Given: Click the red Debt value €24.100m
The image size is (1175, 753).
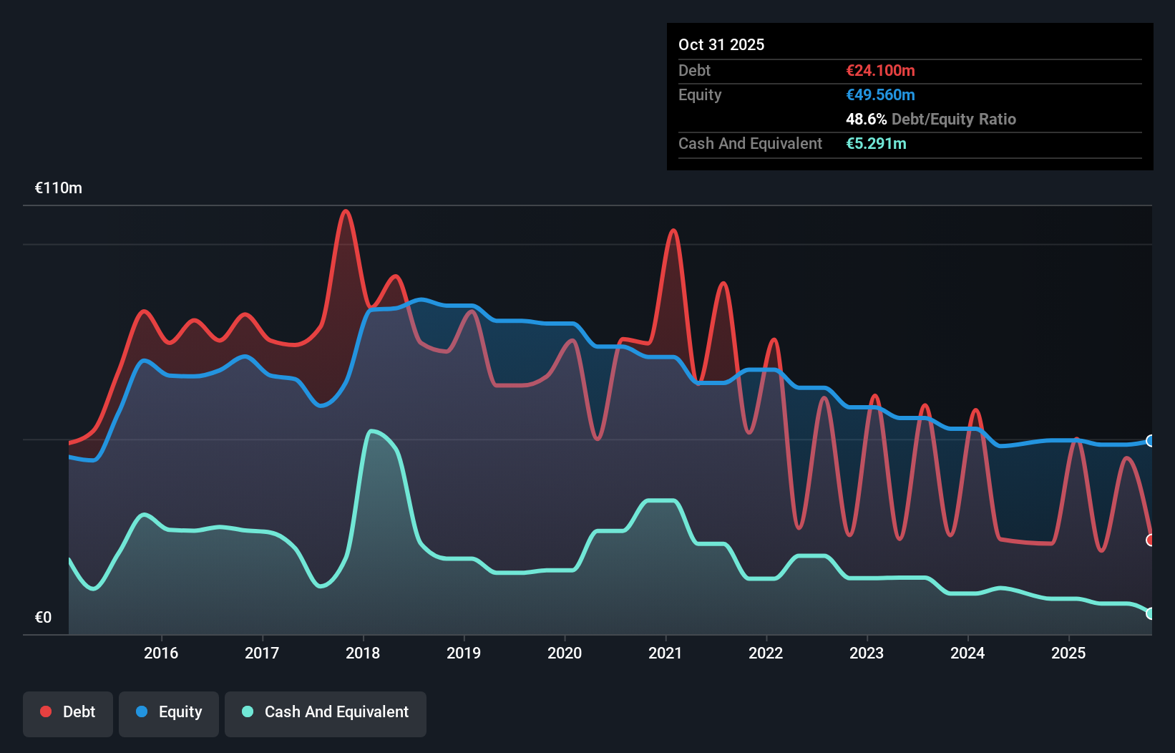Looking at the screenshot, I should pos(880,70).
